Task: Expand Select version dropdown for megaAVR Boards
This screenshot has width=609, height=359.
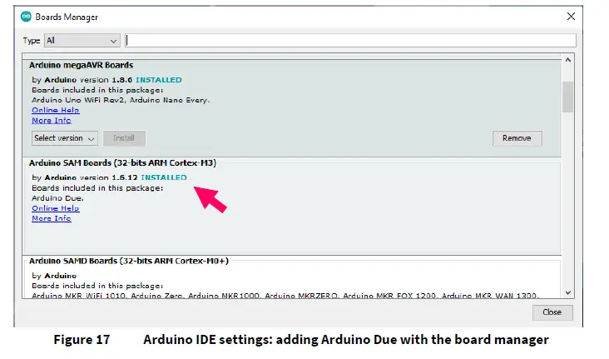Action: [x=64, y=138]
